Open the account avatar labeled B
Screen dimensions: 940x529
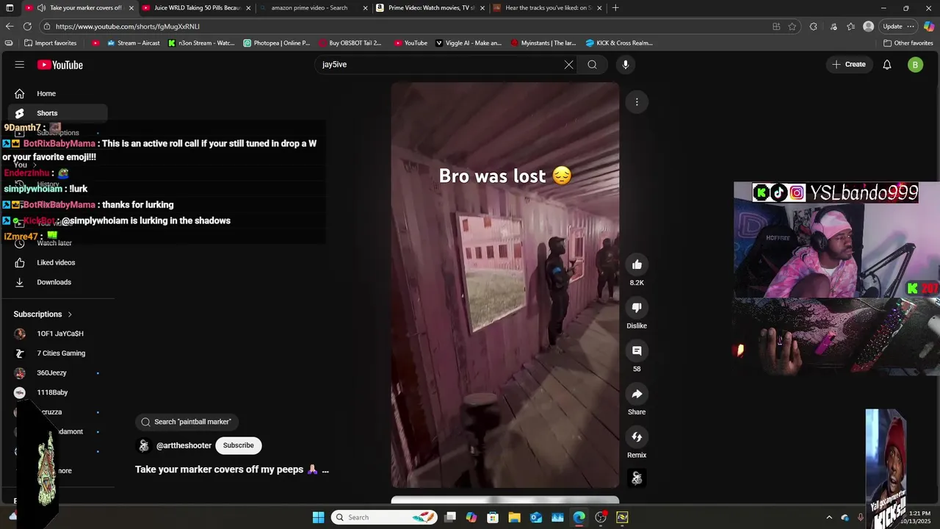click(x=915, y=65)
